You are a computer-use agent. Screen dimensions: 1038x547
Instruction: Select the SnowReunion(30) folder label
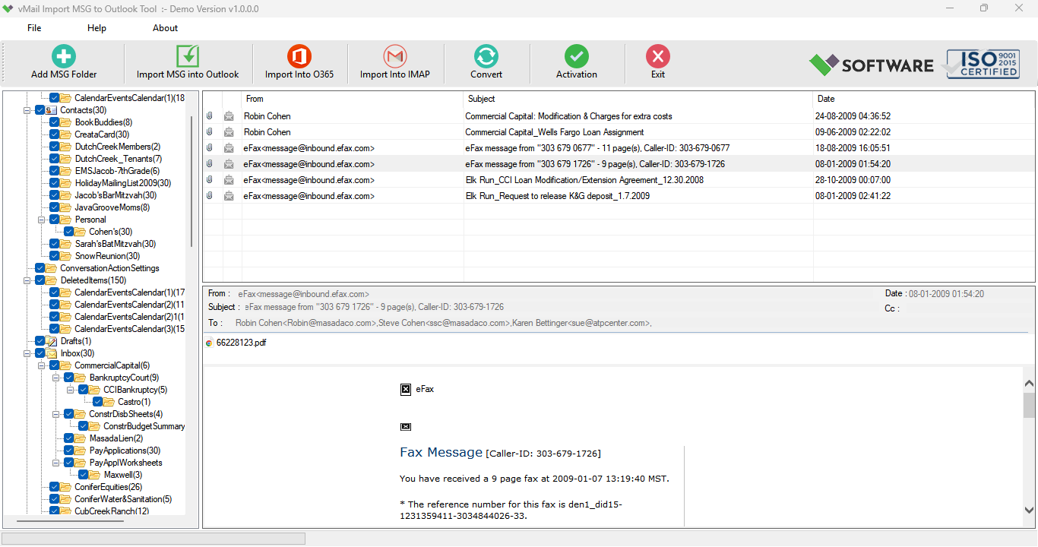[x=107, y=256]
